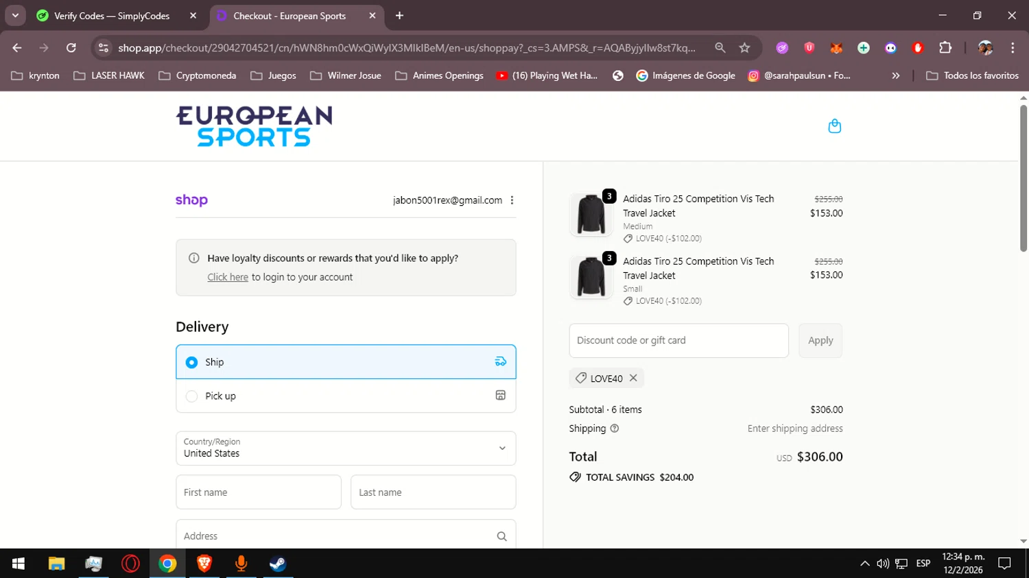Open the Juegos bookmarks folder

coord(273,75)
